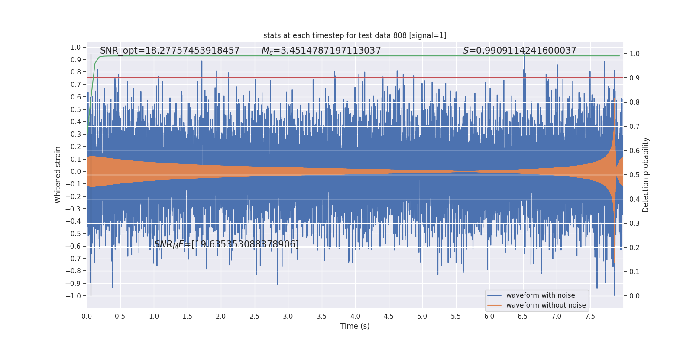693x346 pixels.
Task: Click the red horizontal threshold line
Action: [x=355, y=78]
